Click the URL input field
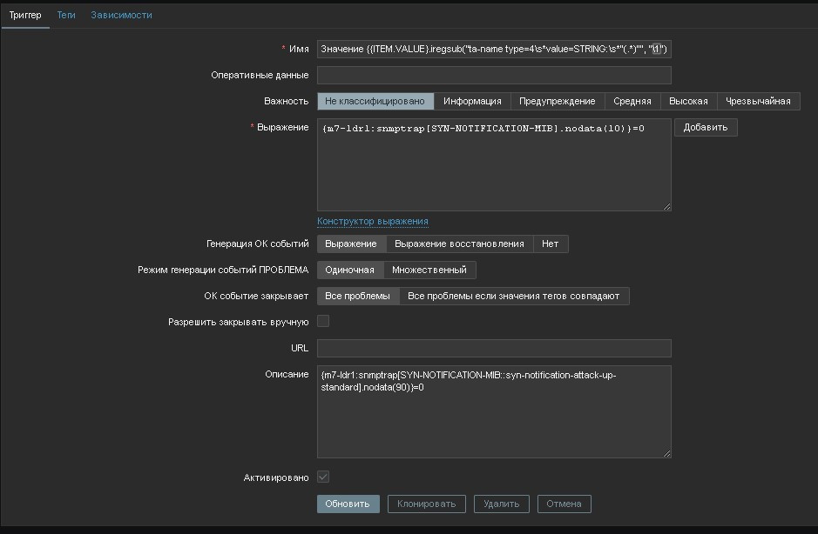 [x=494, y=348]
